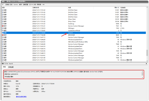Select the BROWSER source cell
The height and width of the screenshot is (101, 149).
[x=72, y=35]
